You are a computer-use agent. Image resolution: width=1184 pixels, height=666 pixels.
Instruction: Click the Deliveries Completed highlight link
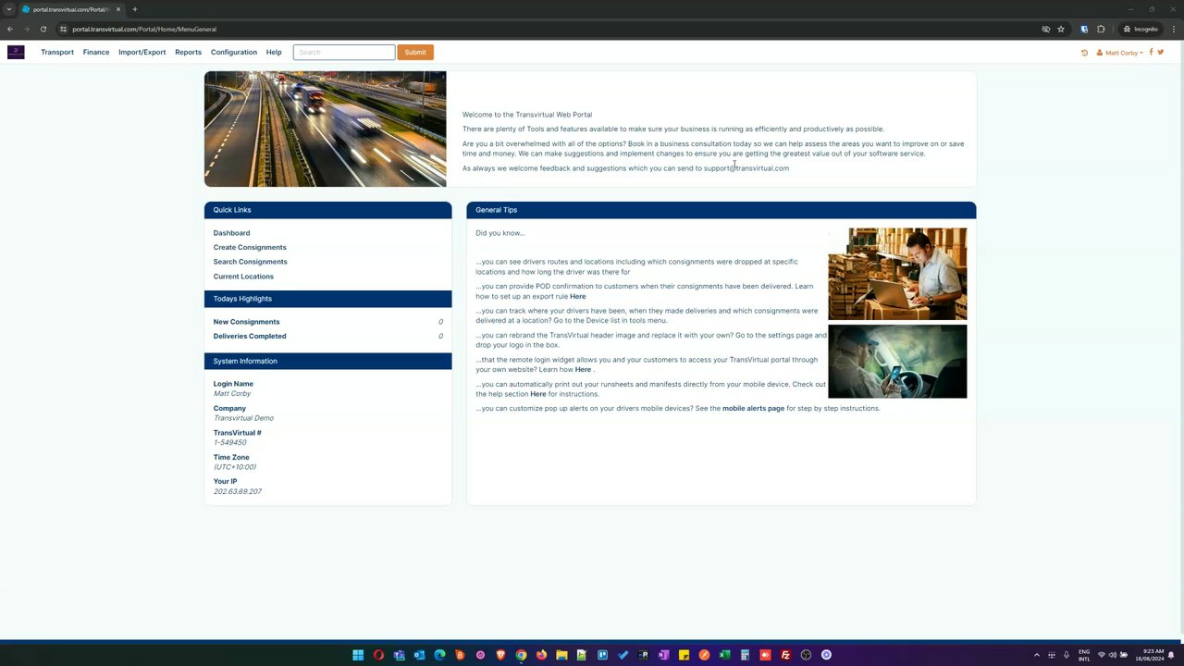[250, 337]
